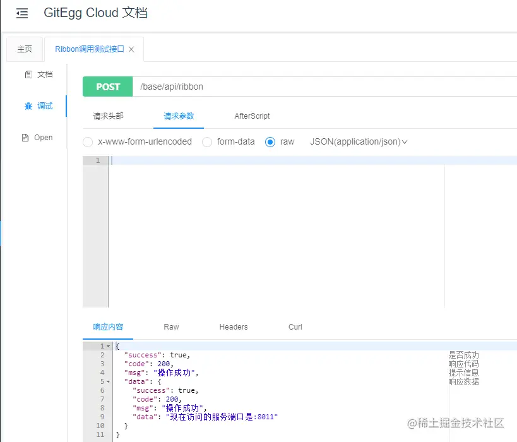Image resolution: width=517 pixels, height=442 pixels.
Task: Select the x-www-form-urlencoded radio button
Action: click(88, 142)
